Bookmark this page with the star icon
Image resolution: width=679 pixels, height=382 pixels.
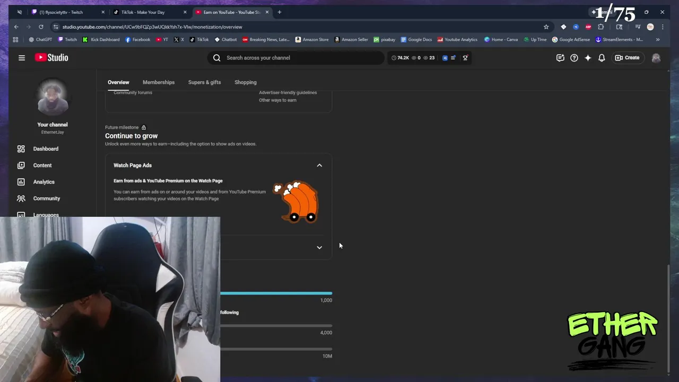[546, 27]
